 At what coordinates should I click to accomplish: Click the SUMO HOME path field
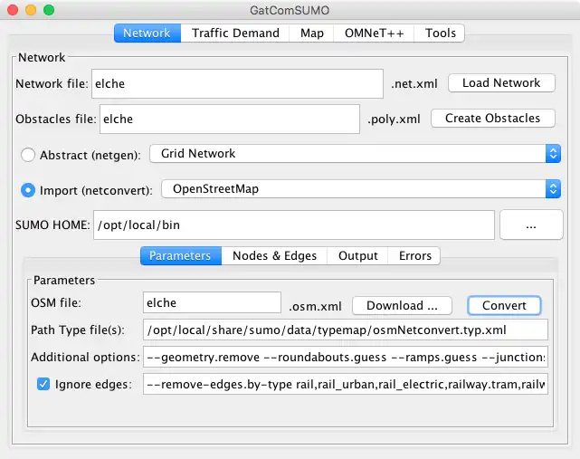(x=294, y=225)
